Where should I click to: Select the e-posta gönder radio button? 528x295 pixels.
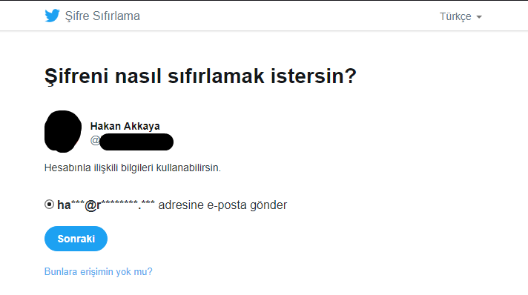click(x=49, y=204)
